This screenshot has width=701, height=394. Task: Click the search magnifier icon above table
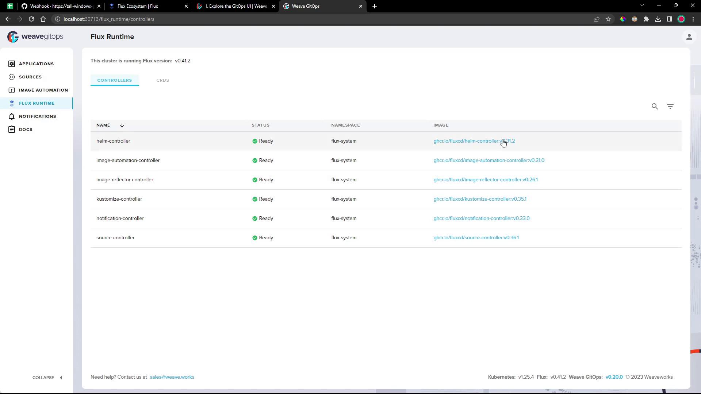click(655, 107)
